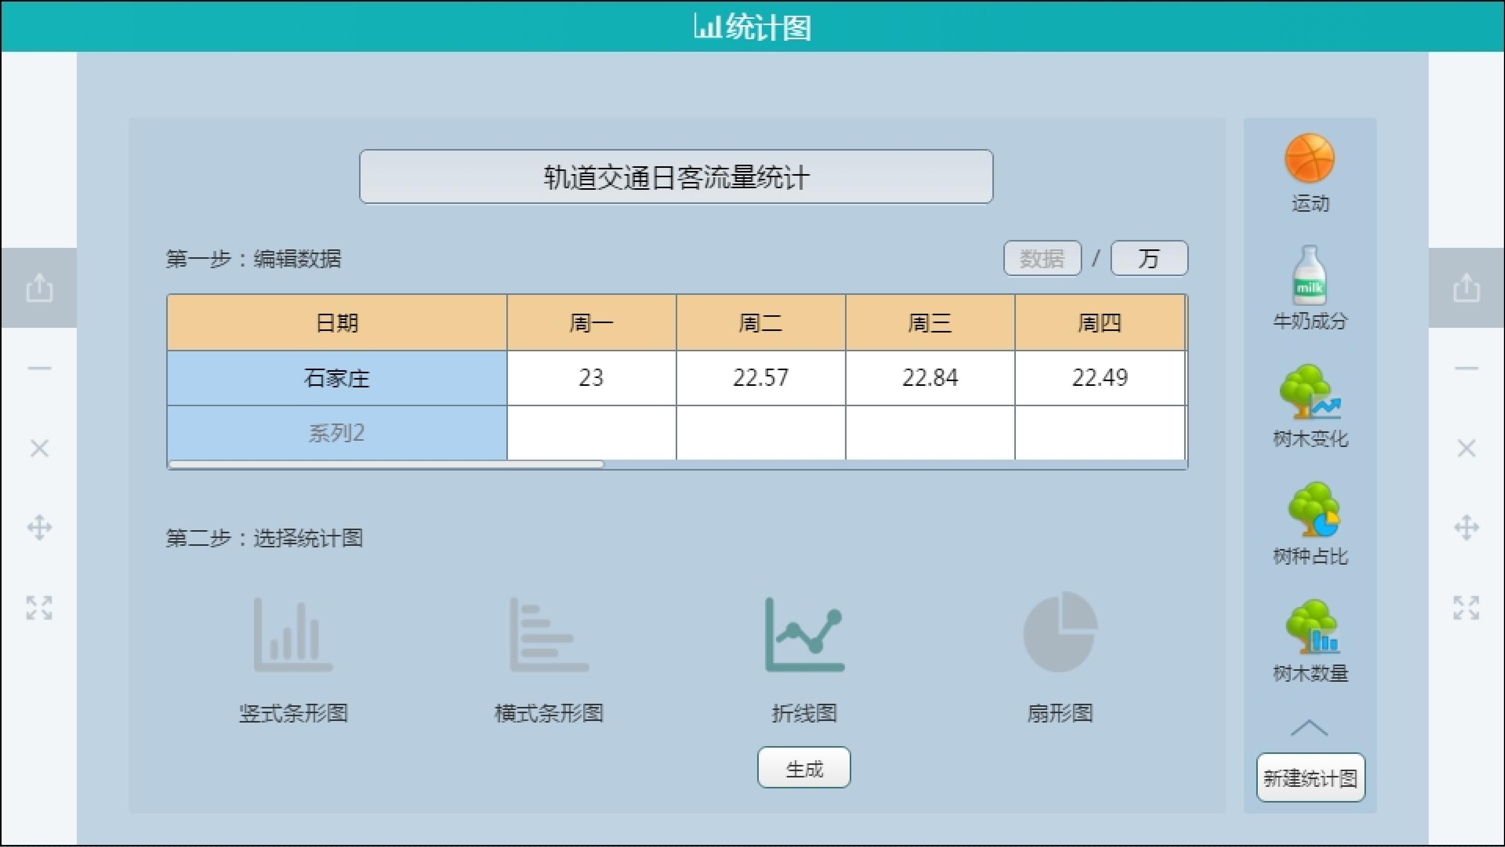Select the 系列2 row header cell
Viewport: 1505px width, 847px height.
click(337, 433)
